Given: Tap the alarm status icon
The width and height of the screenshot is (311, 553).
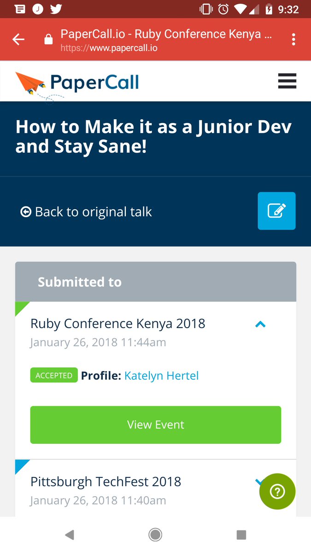Looking at the screenshot, I should pyautogui.click(x=223, y=9).
